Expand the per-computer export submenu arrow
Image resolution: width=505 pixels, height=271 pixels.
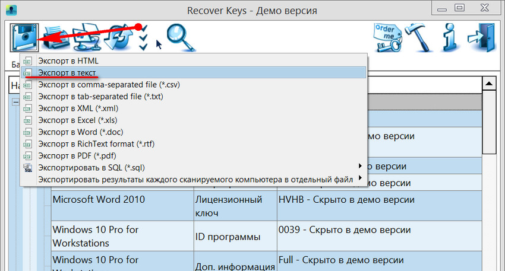(359, 179)
